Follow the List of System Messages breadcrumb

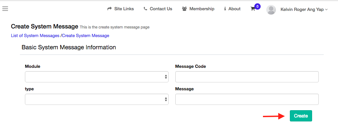[35, 35]
